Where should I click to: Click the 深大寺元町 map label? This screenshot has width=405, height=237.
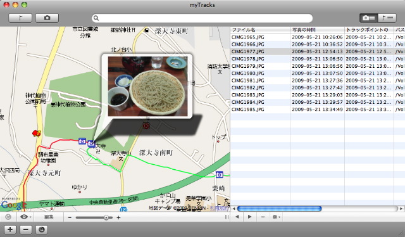[x=44, y=173]
